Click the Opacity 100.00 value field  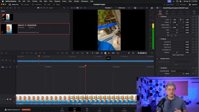187,74
